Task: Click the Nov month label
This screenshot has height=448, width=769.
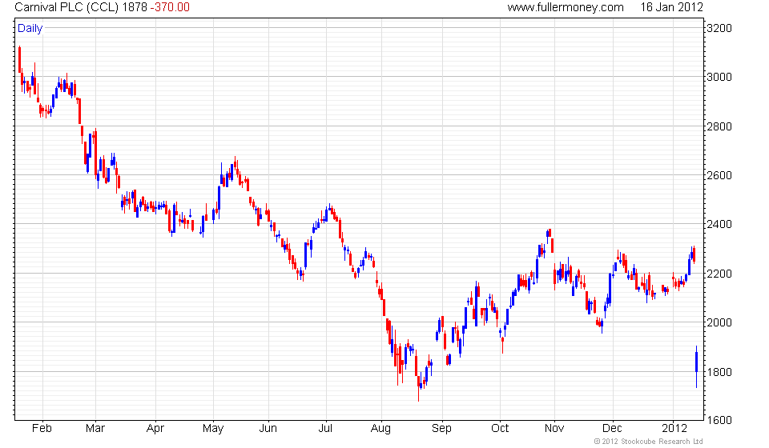Action: [x=554, y=429]
